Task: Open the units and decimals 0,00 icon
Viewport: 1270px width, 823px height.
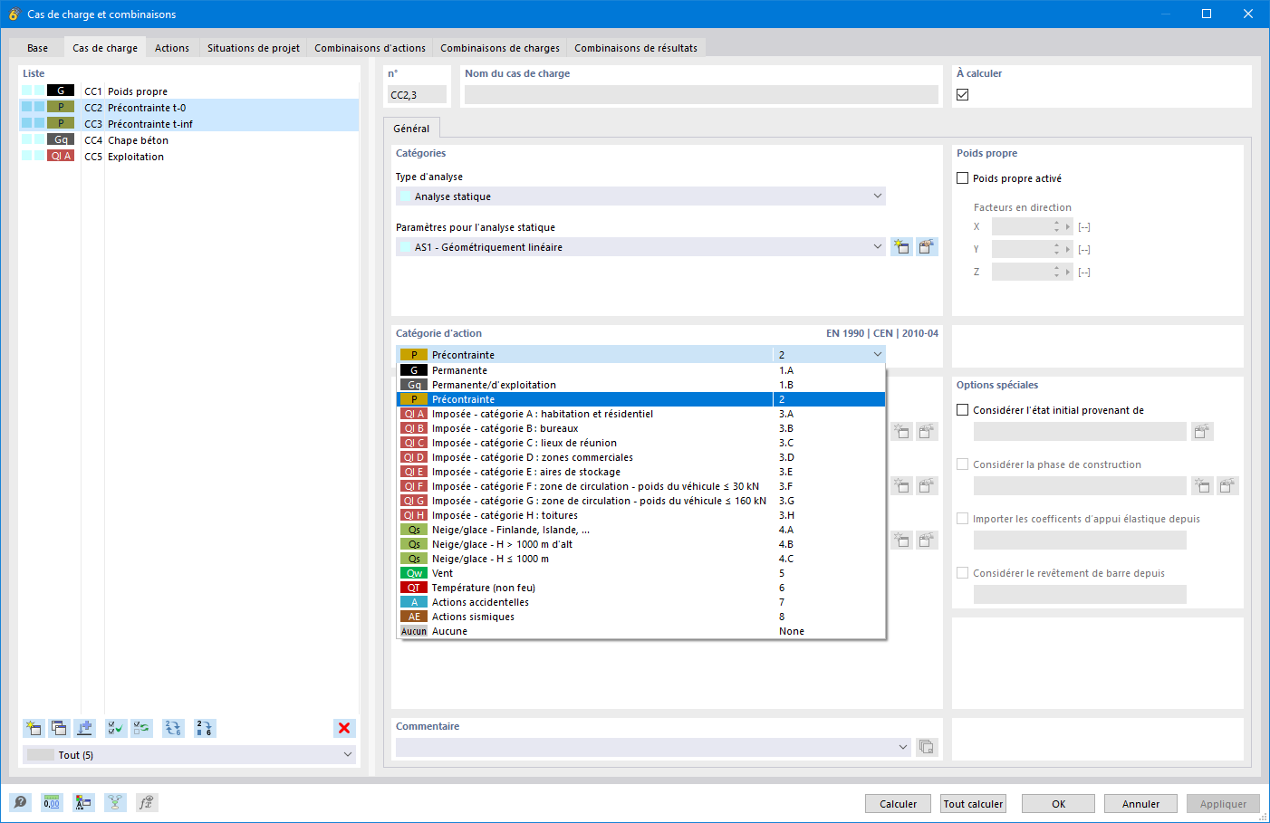Action: click(52, 802)
